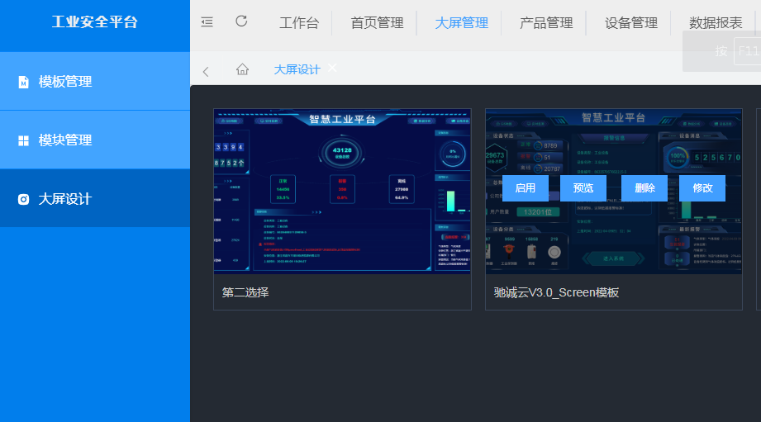Switch to the 设备管理 top menu

pos(631,23)
